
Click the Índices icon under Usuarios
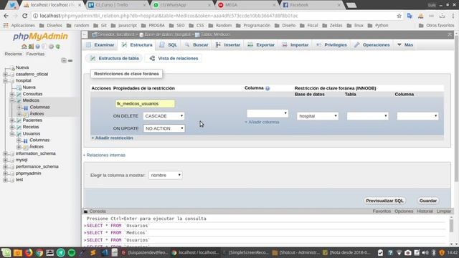[x=26, y=147]
